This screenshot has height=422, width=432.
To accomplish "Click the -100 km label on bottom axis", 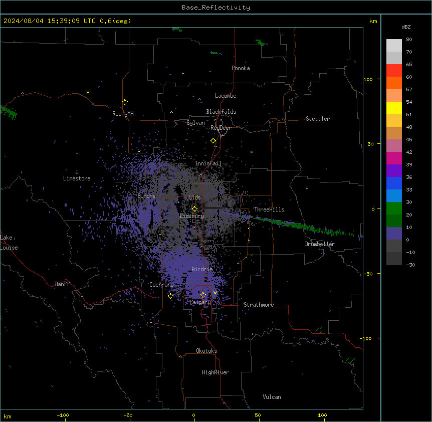I will [63, 415].
